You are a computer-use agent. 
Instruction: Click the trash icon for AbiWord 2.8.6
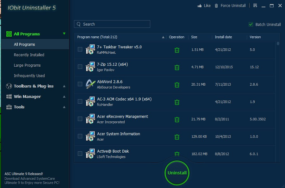[x=177, y=85]
